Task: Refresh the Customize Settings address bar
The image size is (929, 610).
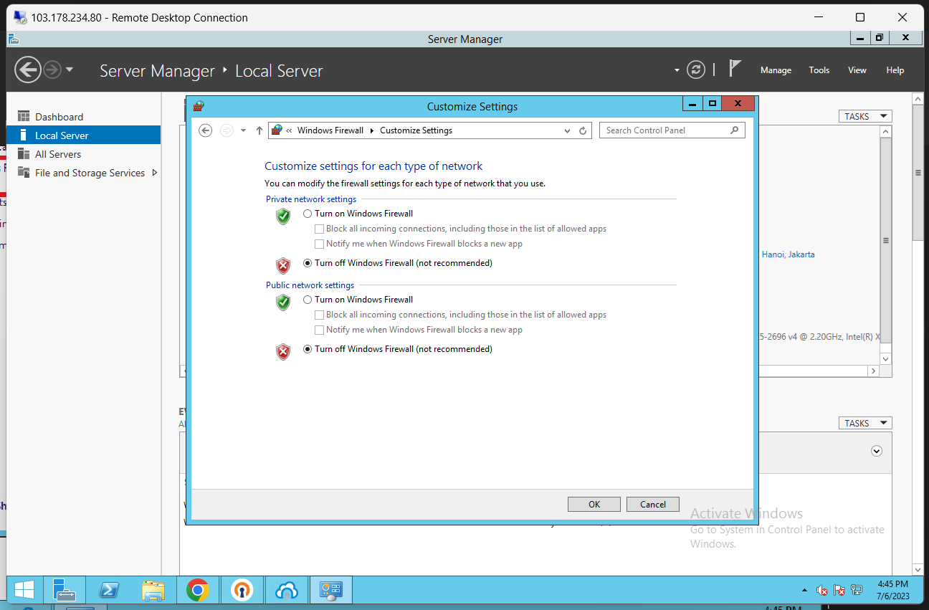Action: pos(583,130)
